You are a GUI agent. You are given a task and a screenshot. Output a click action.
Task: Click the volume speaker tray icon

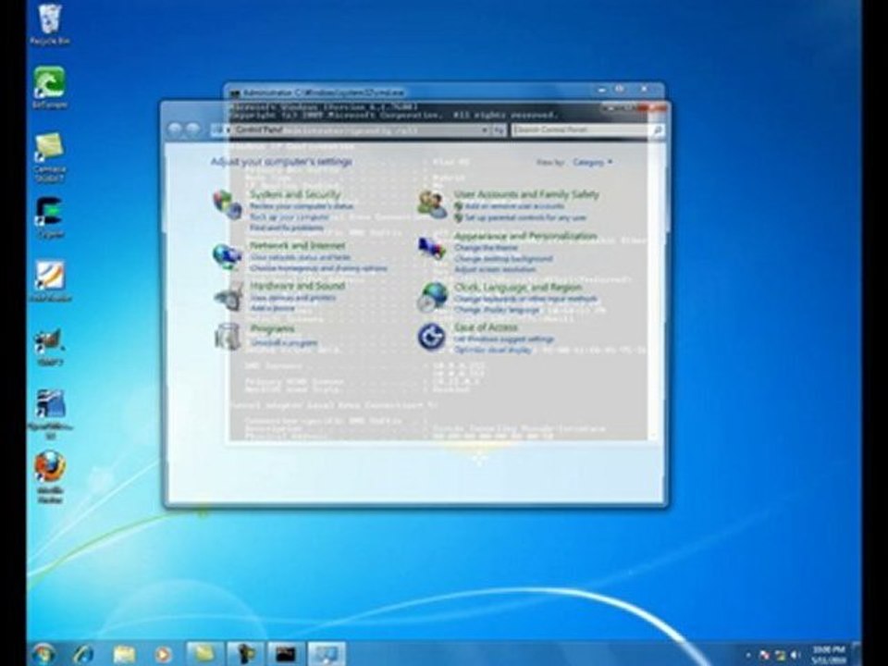click(795, 655)
